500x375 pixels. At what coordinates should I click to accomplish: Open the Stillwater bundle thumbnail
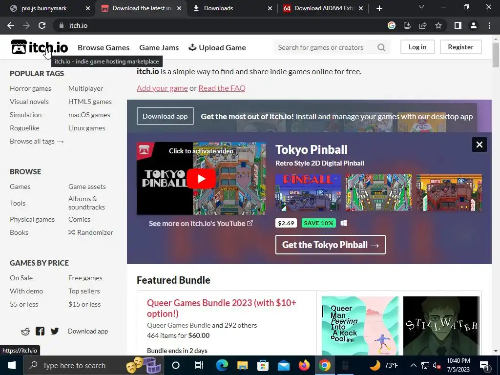pos(441,326)
